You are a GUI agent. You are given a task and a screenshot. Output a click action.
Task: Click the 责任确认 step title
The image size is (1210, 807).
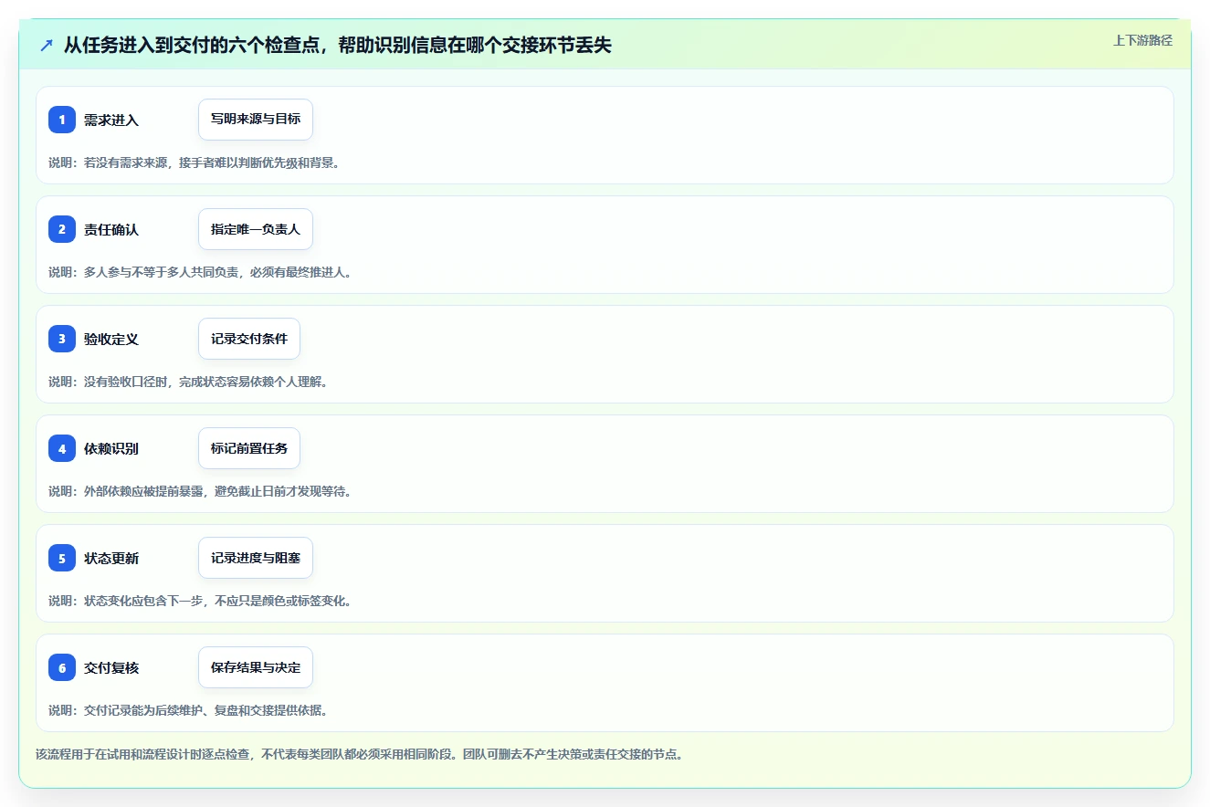click(x=111, y=229)
